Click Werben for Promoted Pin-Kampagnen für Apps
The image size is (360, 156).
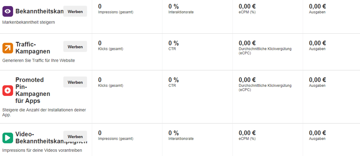(75, 82)
